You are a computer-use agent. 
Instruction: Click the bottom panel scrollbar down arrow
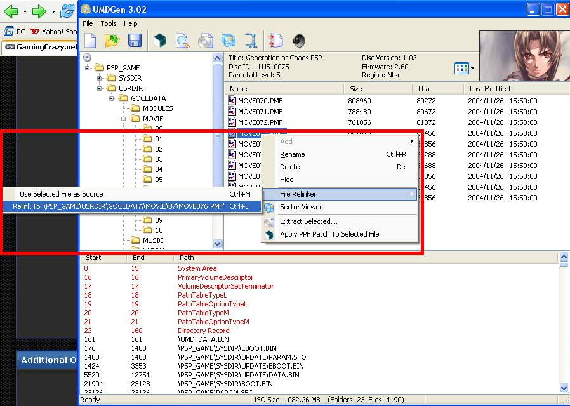click(x=564, y=388)
